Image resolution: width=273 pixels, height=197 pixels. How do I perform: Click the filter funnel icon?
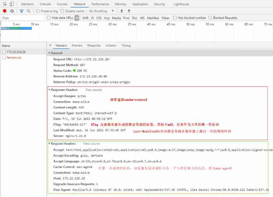click(x=21, y=11)
